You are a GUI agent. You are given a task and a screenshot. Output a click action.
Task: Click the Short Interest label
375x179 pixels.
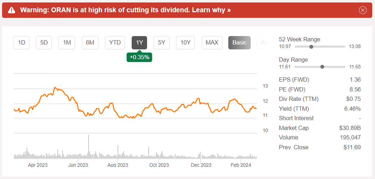(x=296, y=118)
